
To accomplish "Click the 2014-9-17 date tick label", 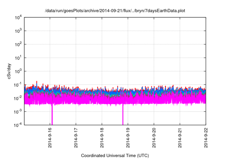I will click(76, 138).
